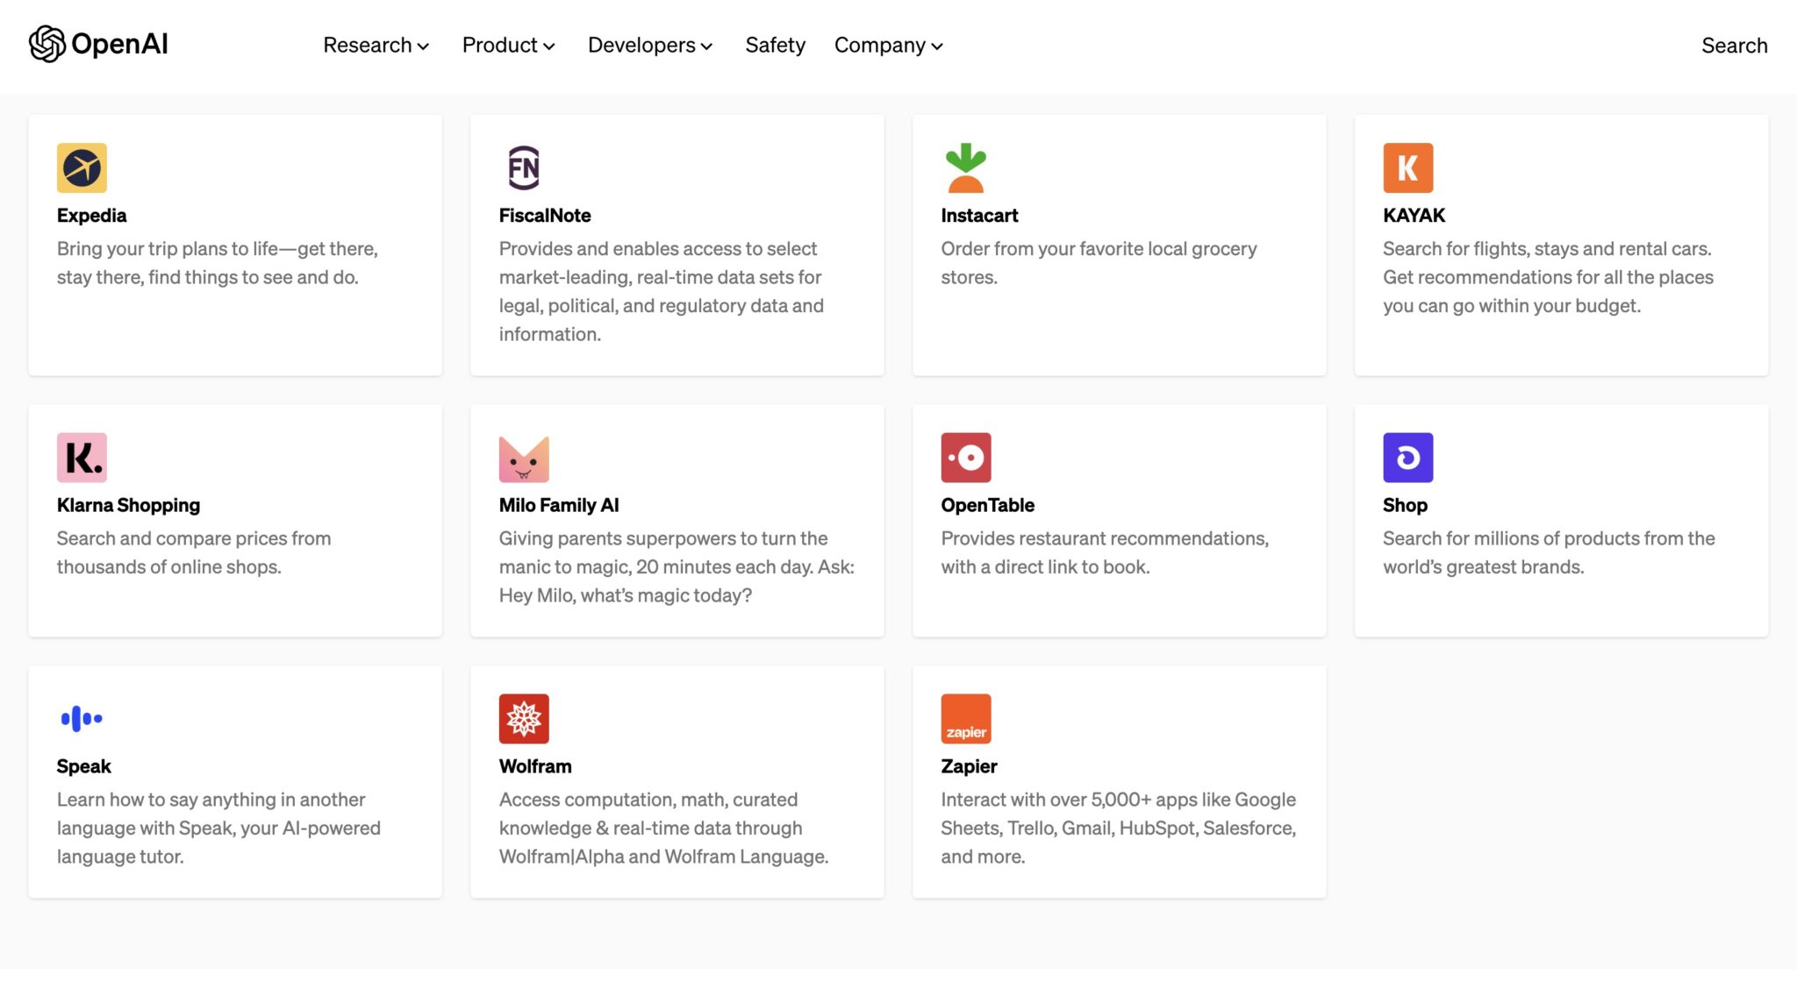Click the red OpenTable logo icon
This screenshot has height=989, width=1797.
[965, 457]
